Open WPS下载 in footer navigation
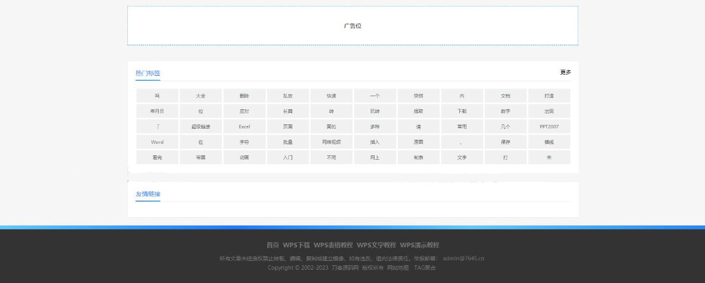 click(296, 245)
